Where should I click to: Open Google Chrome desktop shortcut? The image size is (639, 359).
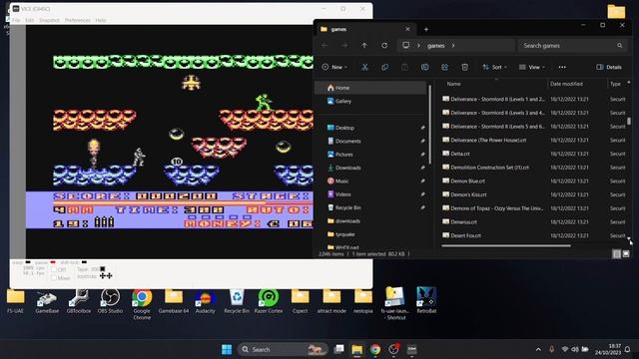[x=142, y=303]
